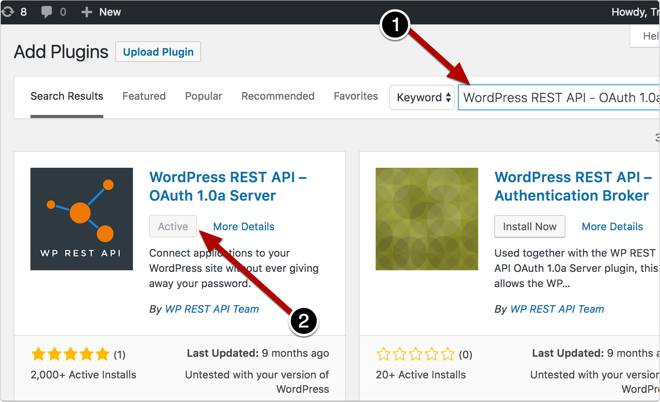Switch to the Favorites tab

point(356,96)
